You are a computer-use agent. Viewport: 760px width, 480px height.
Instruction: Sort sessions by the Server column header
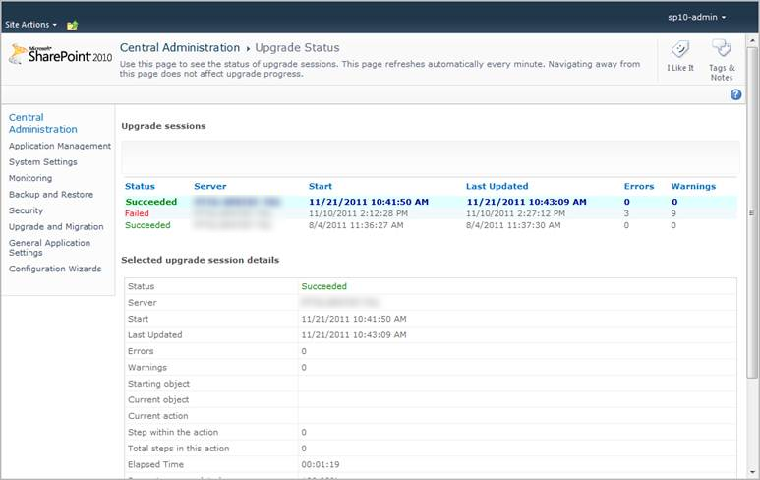point(209,186)
